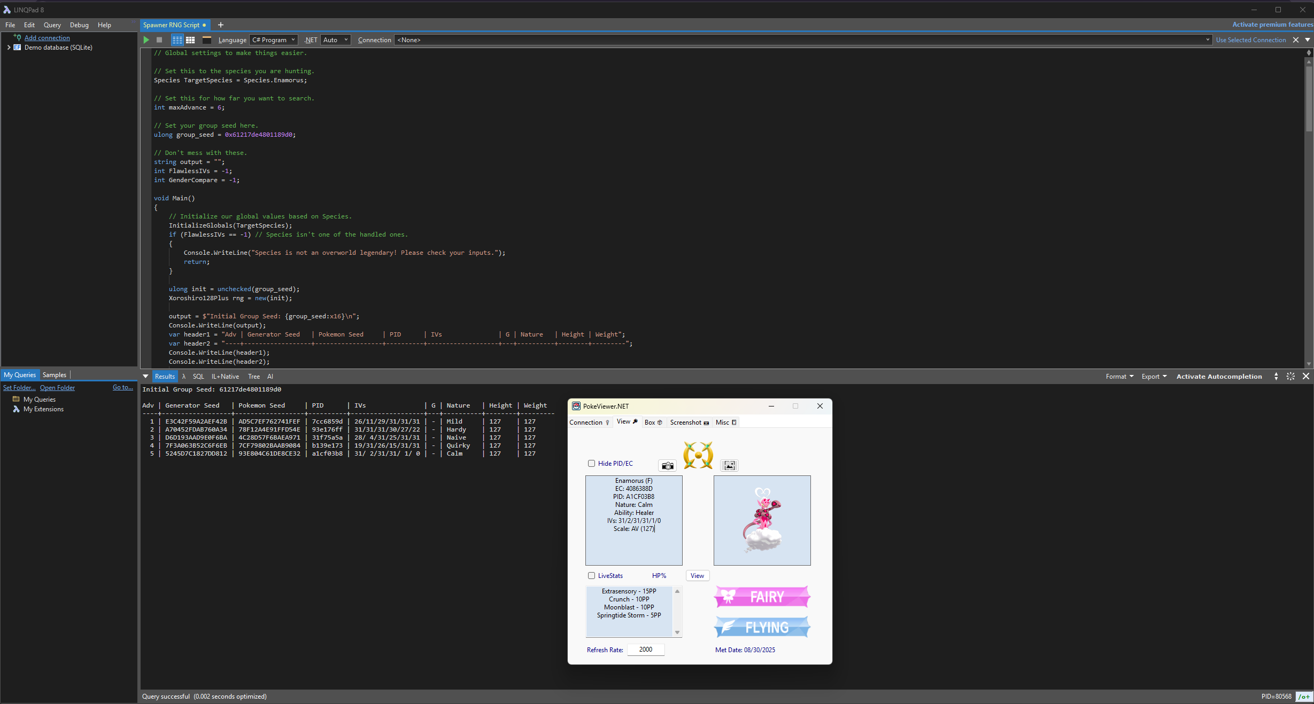Enable the LiveStats checkbox
This screenshot has height=704, width=1314.
(x=592, y=576)
